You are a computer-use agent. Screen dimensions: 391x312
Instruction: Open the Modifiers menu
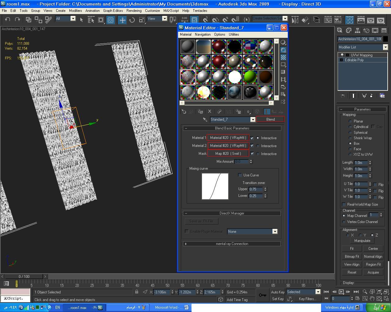click(x=75, y=10)
